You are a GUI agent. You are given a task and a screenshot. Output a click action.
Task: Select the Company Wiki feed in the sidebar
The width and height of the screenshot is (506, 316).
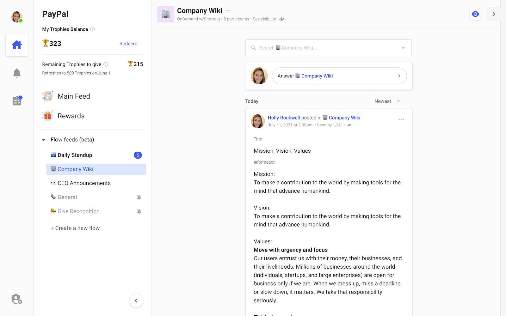[75, 169]
